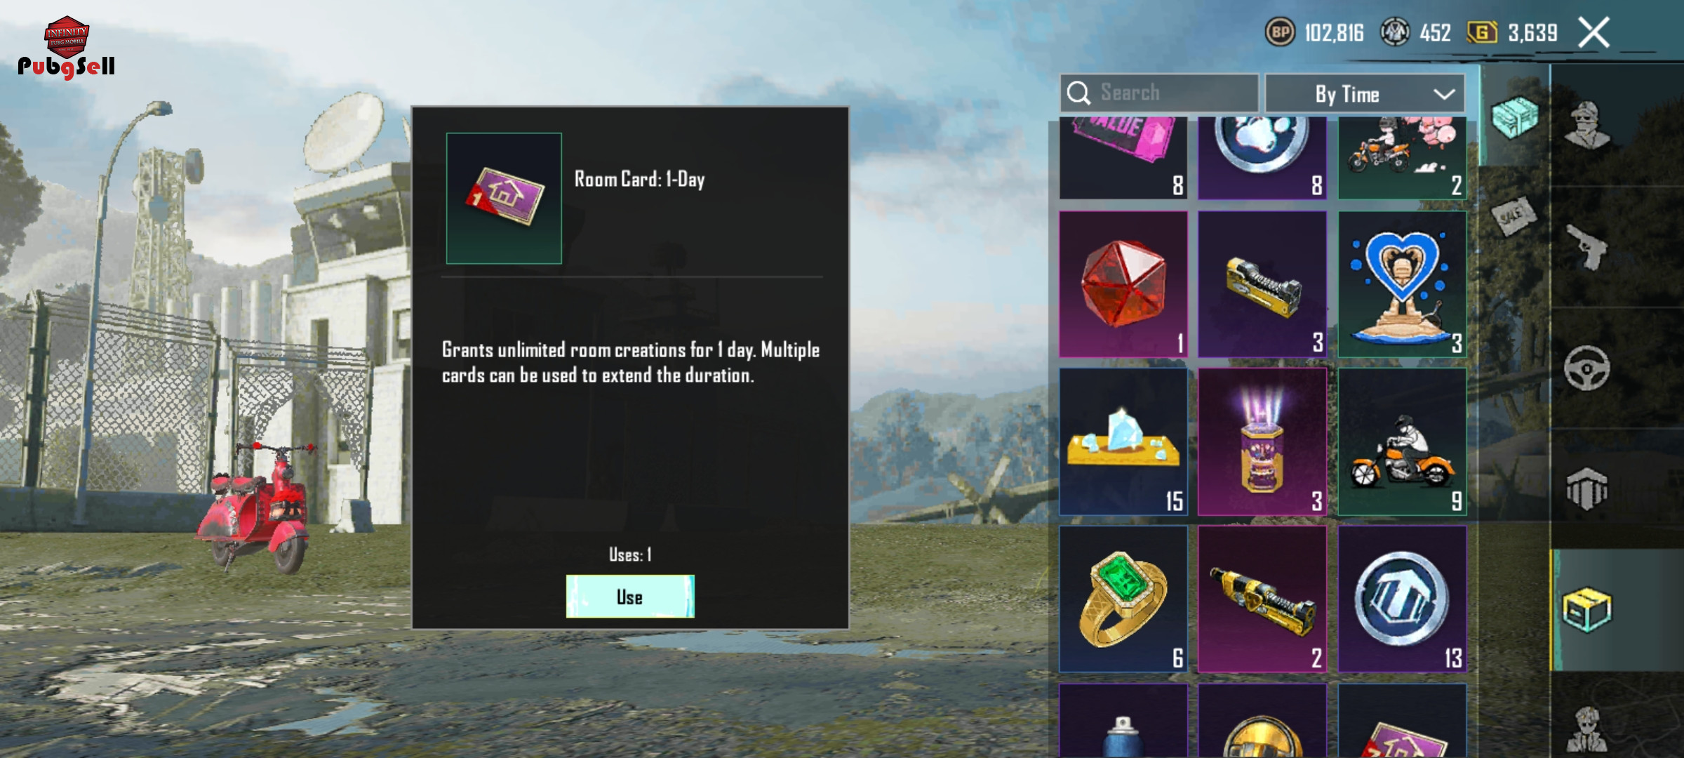
Task: Open the blue heart statue item
Action: (x=1402, y=284)
